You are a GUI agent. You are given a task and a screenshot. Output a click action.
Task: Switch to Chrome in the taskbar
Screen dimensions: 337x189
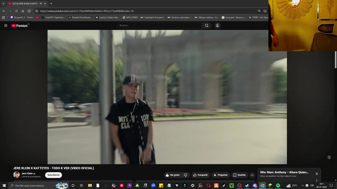262,186
